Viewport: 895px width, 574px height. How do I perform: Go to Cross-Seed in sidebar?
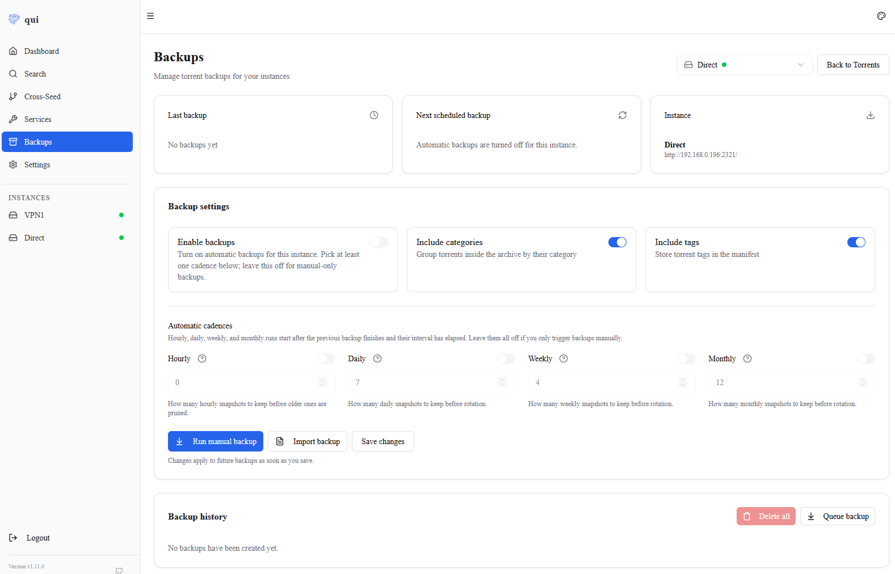(x=67, y=96)
